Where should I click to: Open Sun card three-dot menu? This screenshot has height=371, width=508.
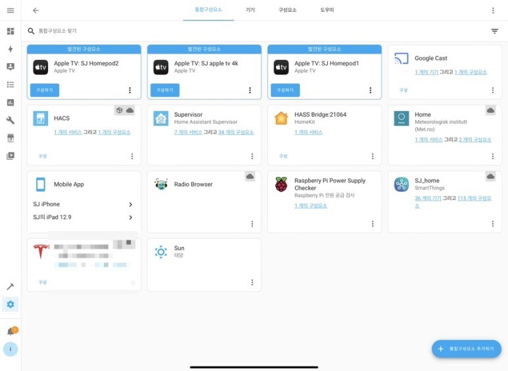(252, 282)
